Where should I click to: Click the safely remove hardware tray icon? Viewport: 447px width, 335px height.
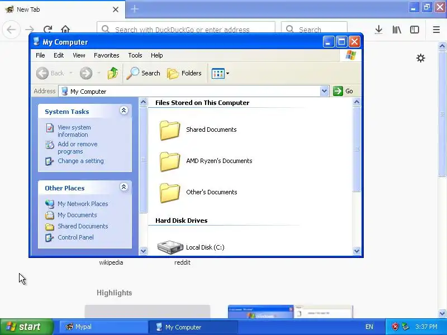pos(405,327)
